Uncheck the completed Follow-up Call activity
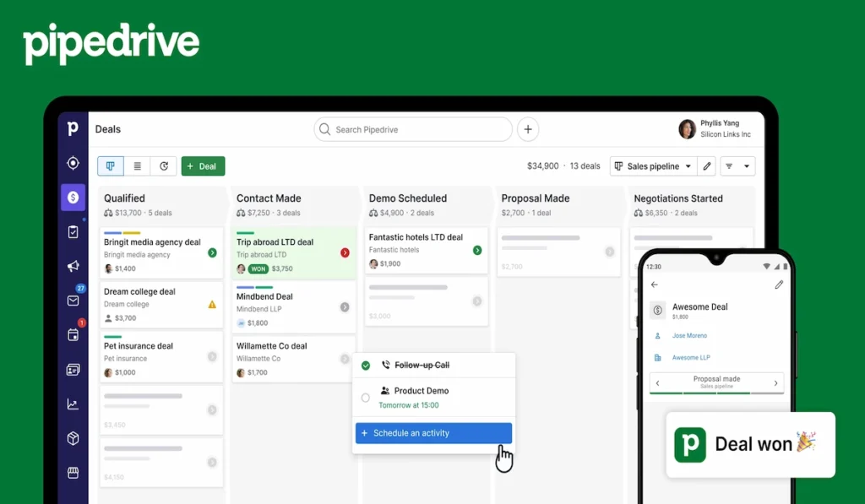This screenshot has width=865, height=504. click(x=366, y=365)
